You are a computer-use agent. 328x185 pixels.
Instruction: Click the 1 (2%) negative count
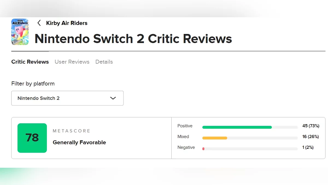[308, 147]
